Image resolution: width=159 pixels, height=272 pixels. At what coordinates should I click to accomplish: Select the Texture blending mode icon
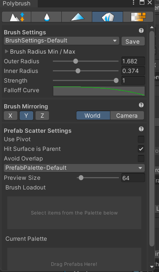coord(138,17)
